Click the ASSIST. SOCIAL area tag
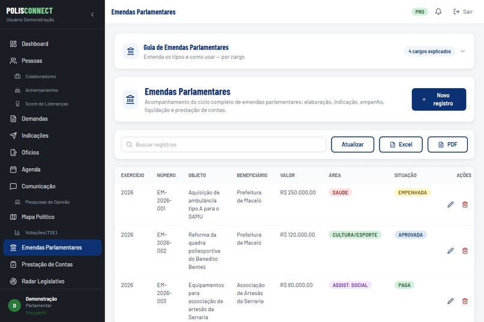 (350, 285)
